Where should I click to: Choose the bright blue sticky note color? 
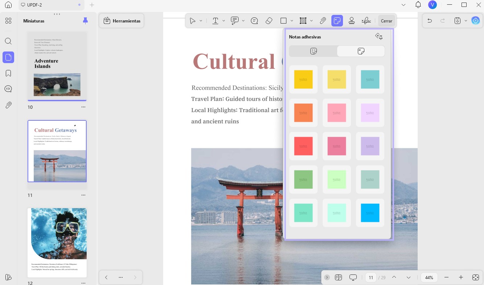tap(370, 213)
